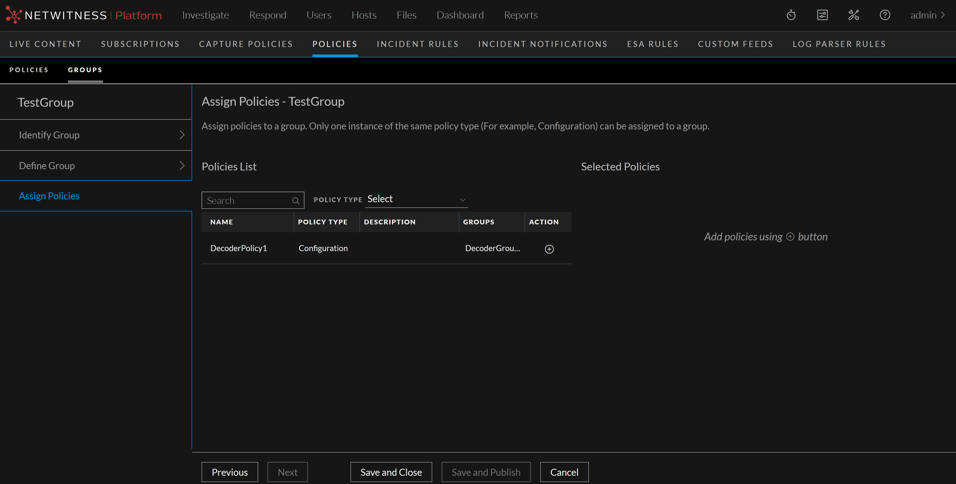Click the search magnifier icon
The image size is (956, 484).
(x=295, y=201)
